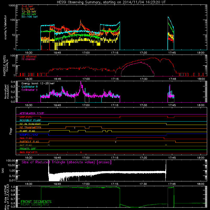Click the REAR SEGMENTS legend label

click(x=35, y=204)
